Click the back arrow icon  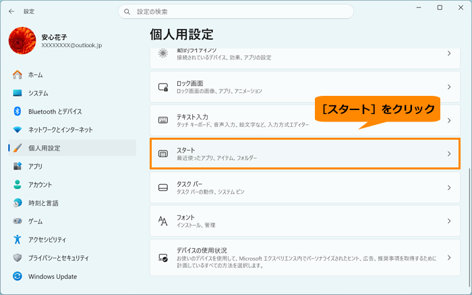(11, 11)
